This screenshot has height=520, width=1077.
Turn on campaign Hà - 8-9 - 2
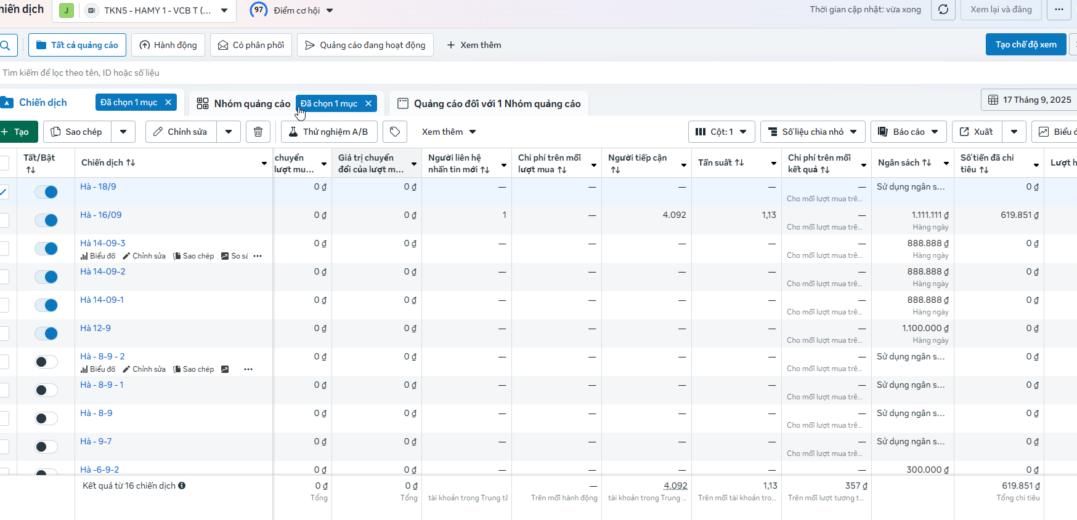[46, 362]
